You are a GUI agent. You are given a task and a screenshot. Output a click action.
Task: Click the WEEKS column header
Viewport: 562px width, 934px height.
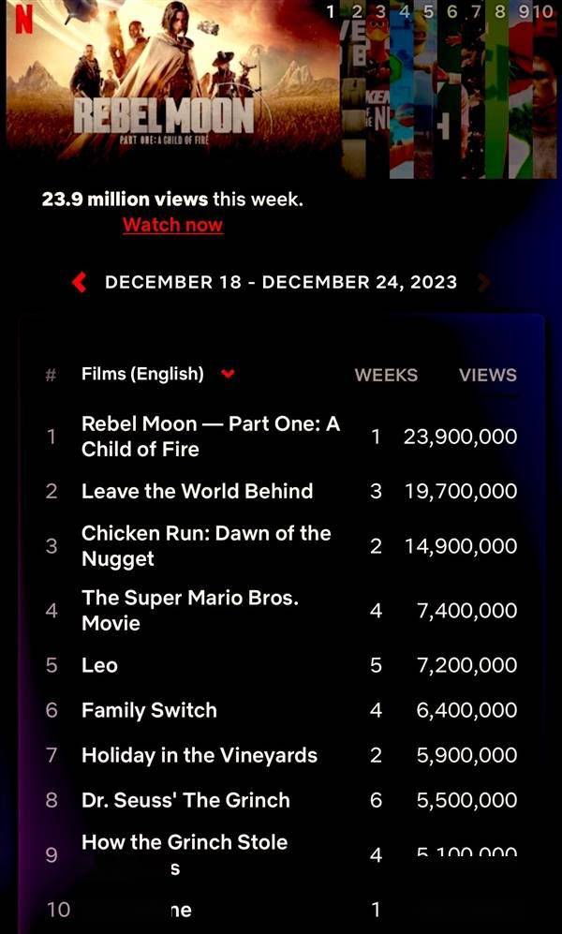pyautogui.click(x=386, y=375)
